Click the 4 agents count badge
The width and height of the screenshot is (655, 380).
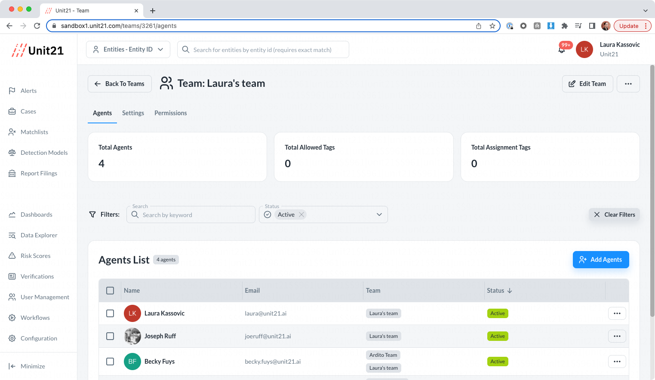[166, 260]
